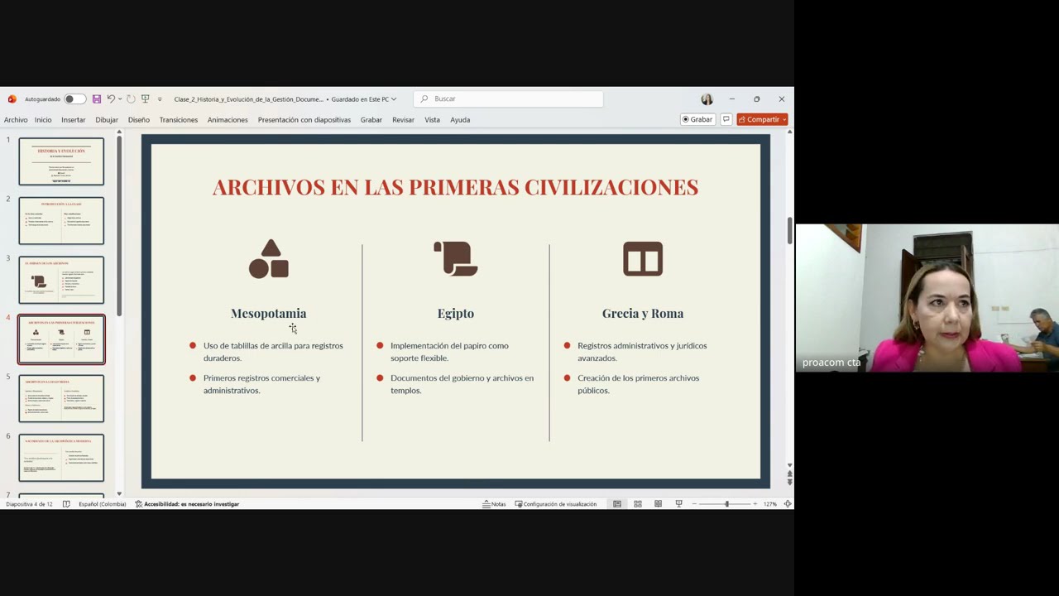This screenshot has height=596, width=1059.
Task: Click the zoom in plus button
Action: 755,504
